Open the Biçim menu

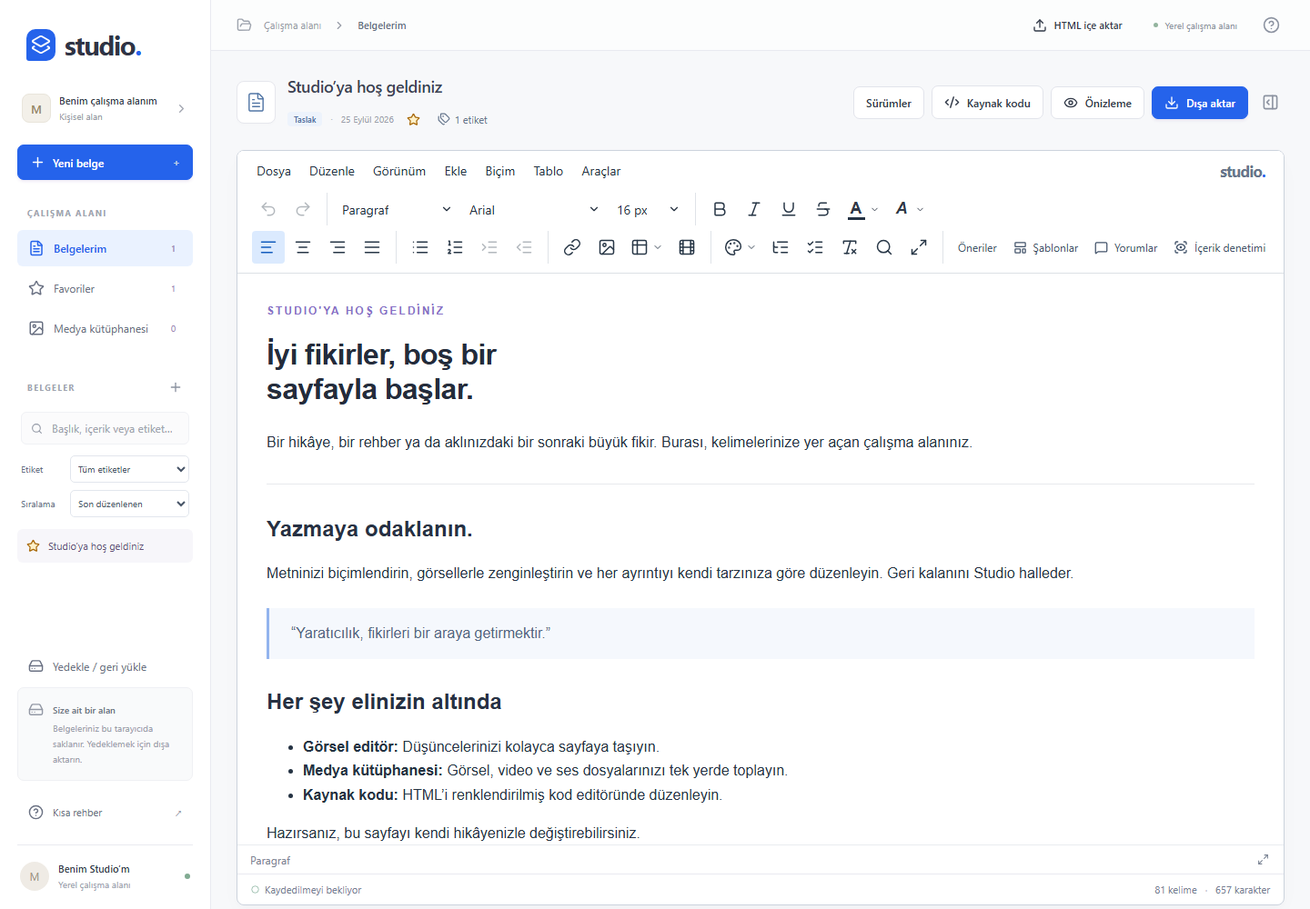(x=500, y=171)
